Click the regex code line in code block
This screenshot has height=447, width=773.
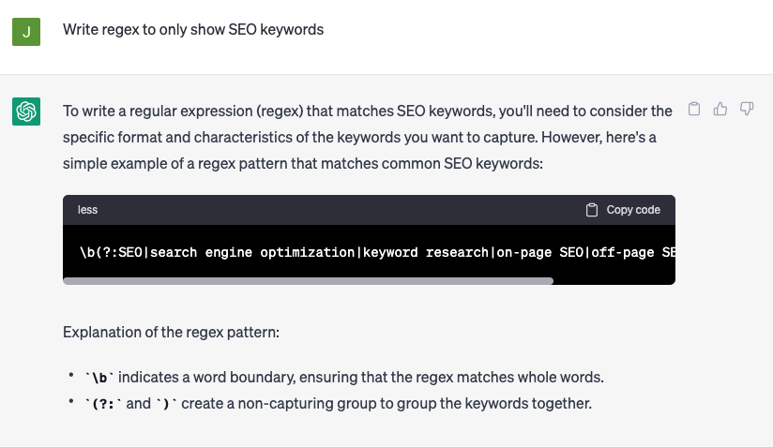point(375,252)
